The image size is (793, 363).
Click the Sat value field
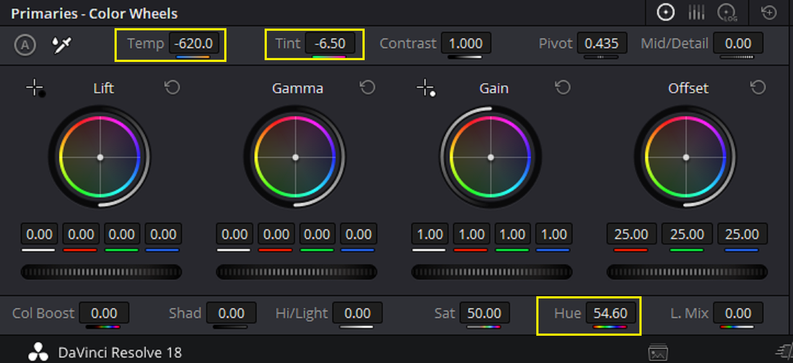click(x=484, y=313)
